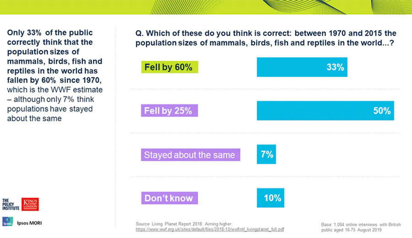Click the 50% blue bar
The width and height of the screenshot is (412, 238).
[325, 111]
